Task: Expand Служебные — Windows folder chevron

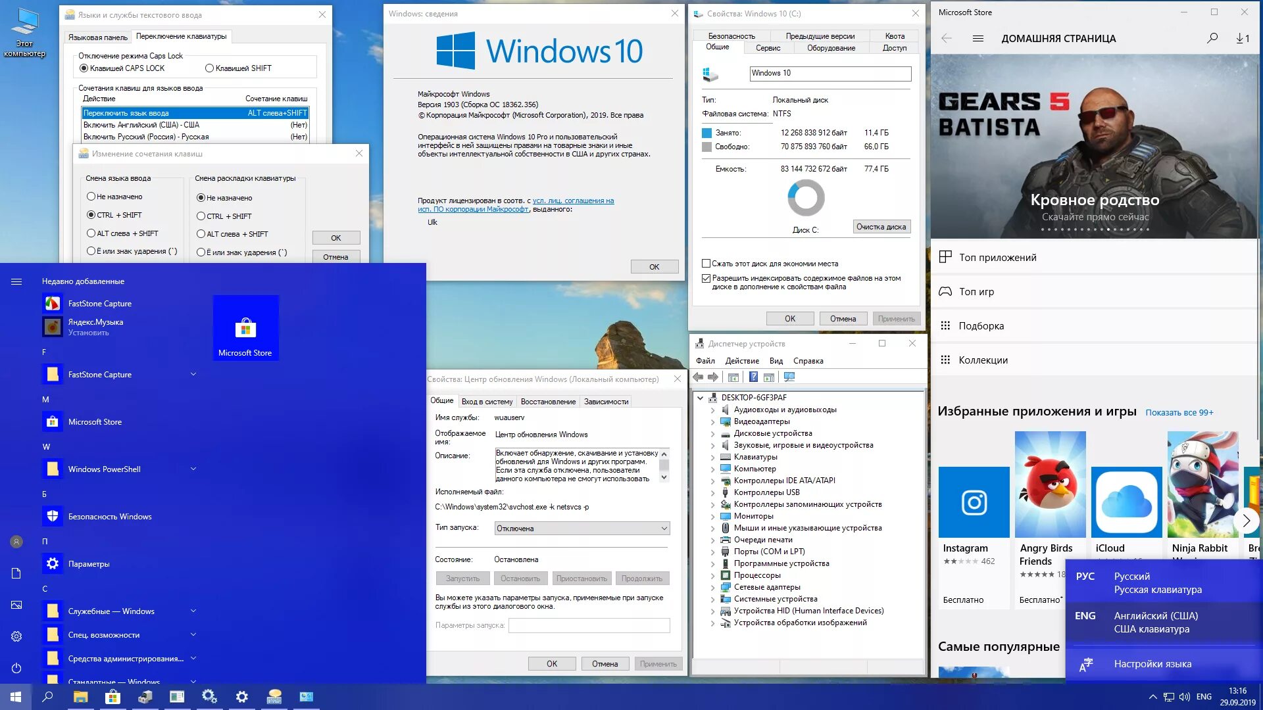Action: 193,611
